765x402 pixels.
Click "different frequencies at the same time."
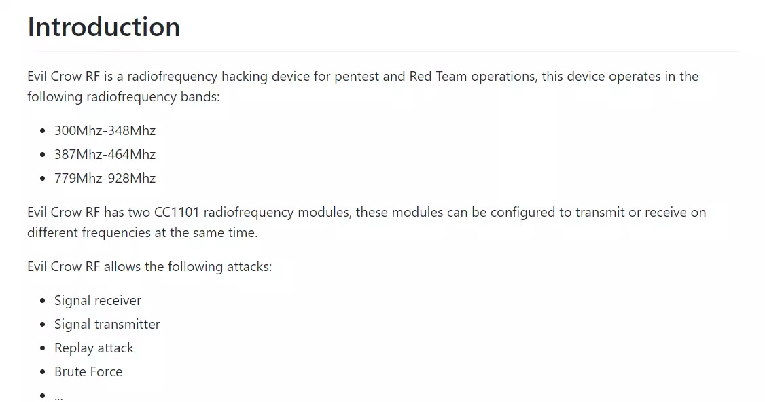pos(143,232)
